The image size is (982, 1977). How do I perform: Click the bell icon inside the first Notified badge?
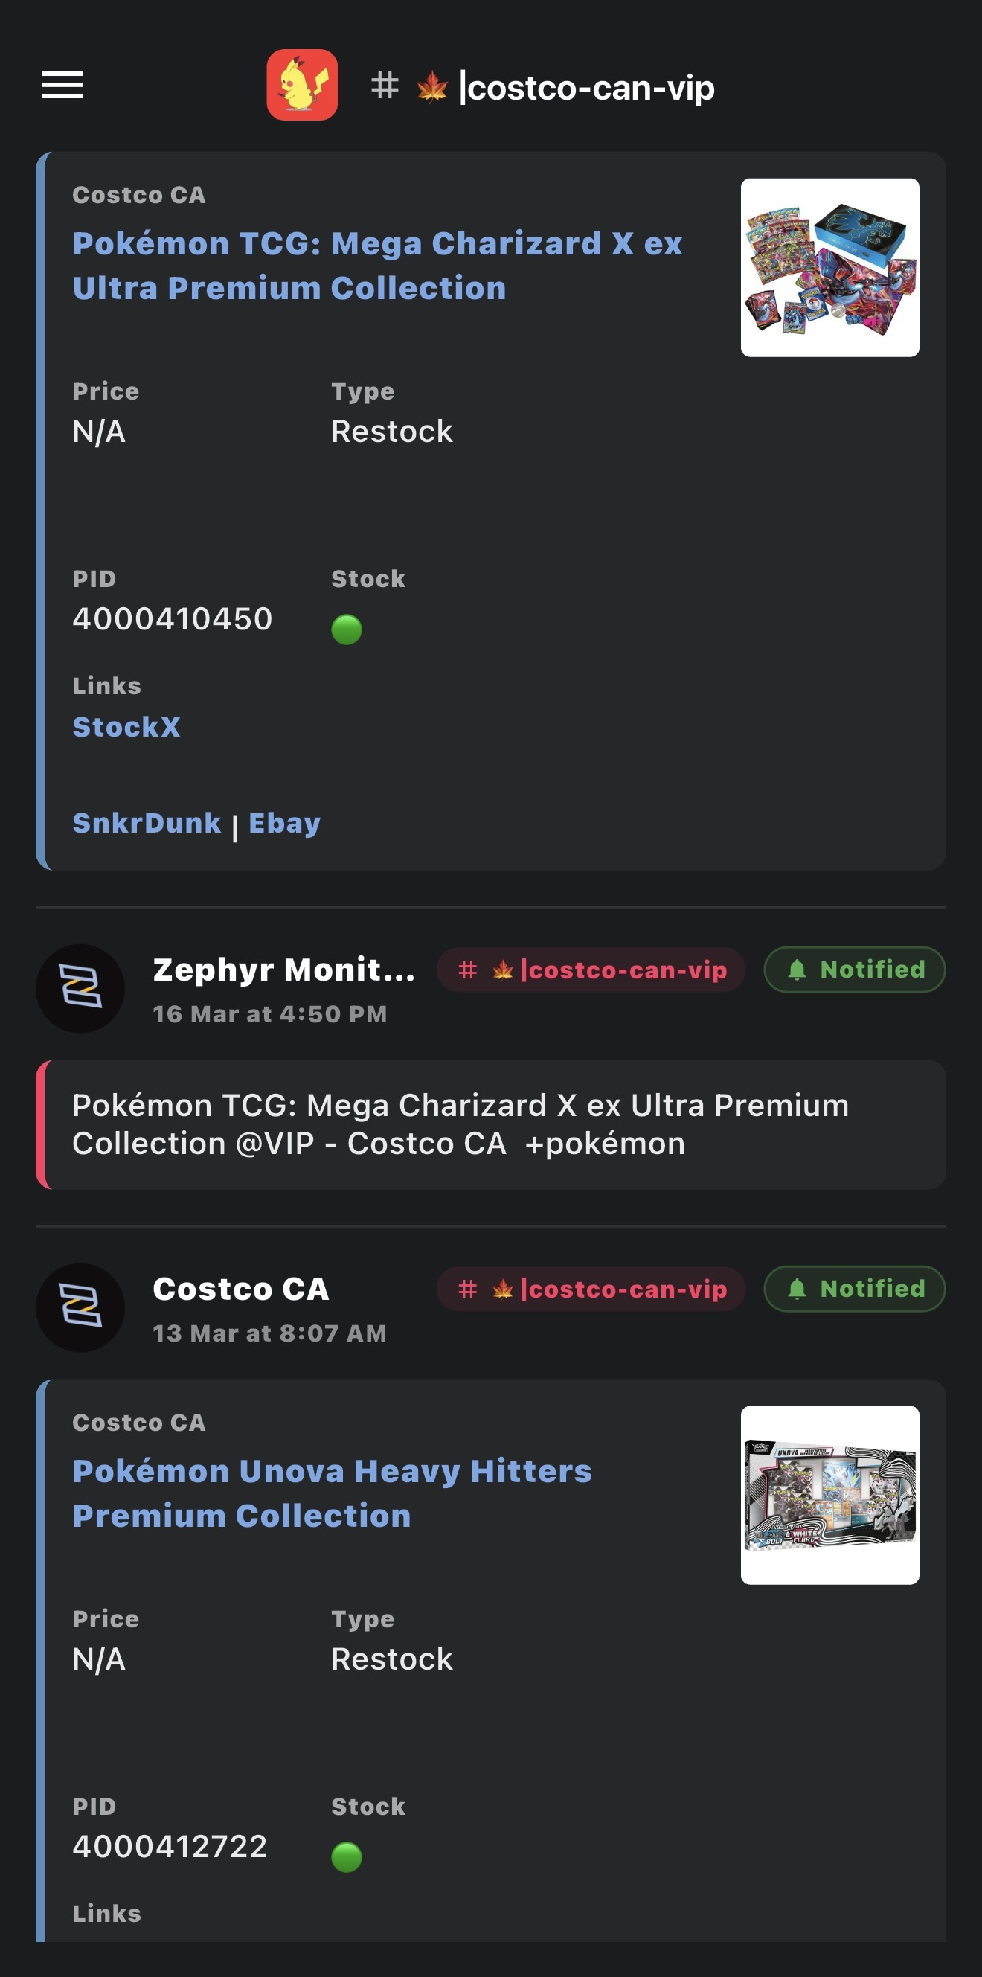798,970
